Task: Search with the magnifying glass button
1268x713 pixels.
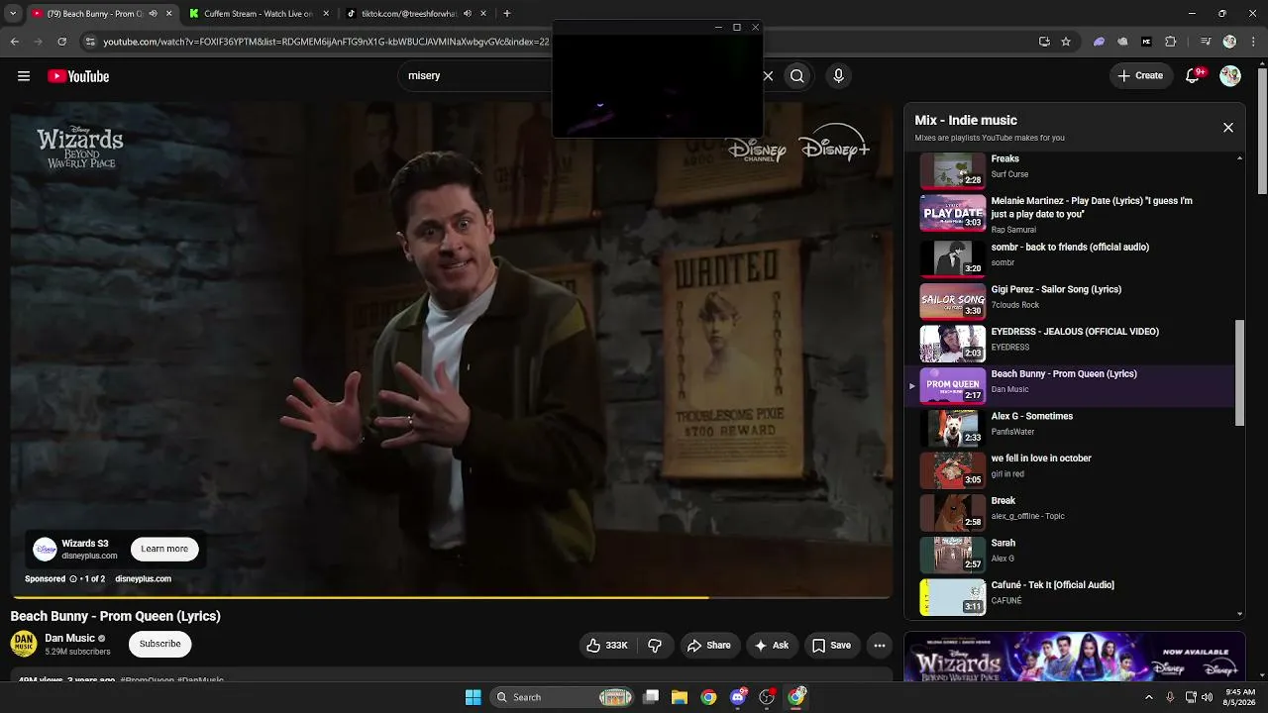Action: [x=797, y=76]
